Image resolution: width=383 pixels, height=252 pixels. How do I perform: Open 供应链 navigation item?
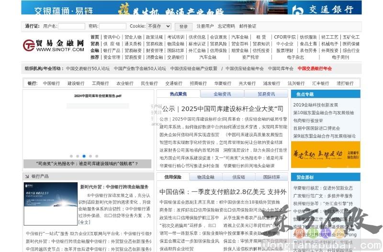click(x=112, y=44)
